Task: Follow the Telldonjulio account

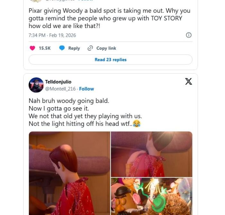Action: tap(86, 89)
